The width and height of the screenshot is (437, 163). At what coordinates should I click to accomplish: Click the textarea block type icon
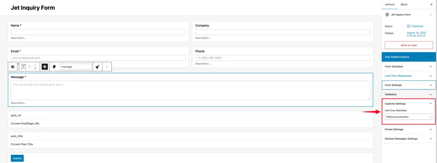tap(24, 67)
